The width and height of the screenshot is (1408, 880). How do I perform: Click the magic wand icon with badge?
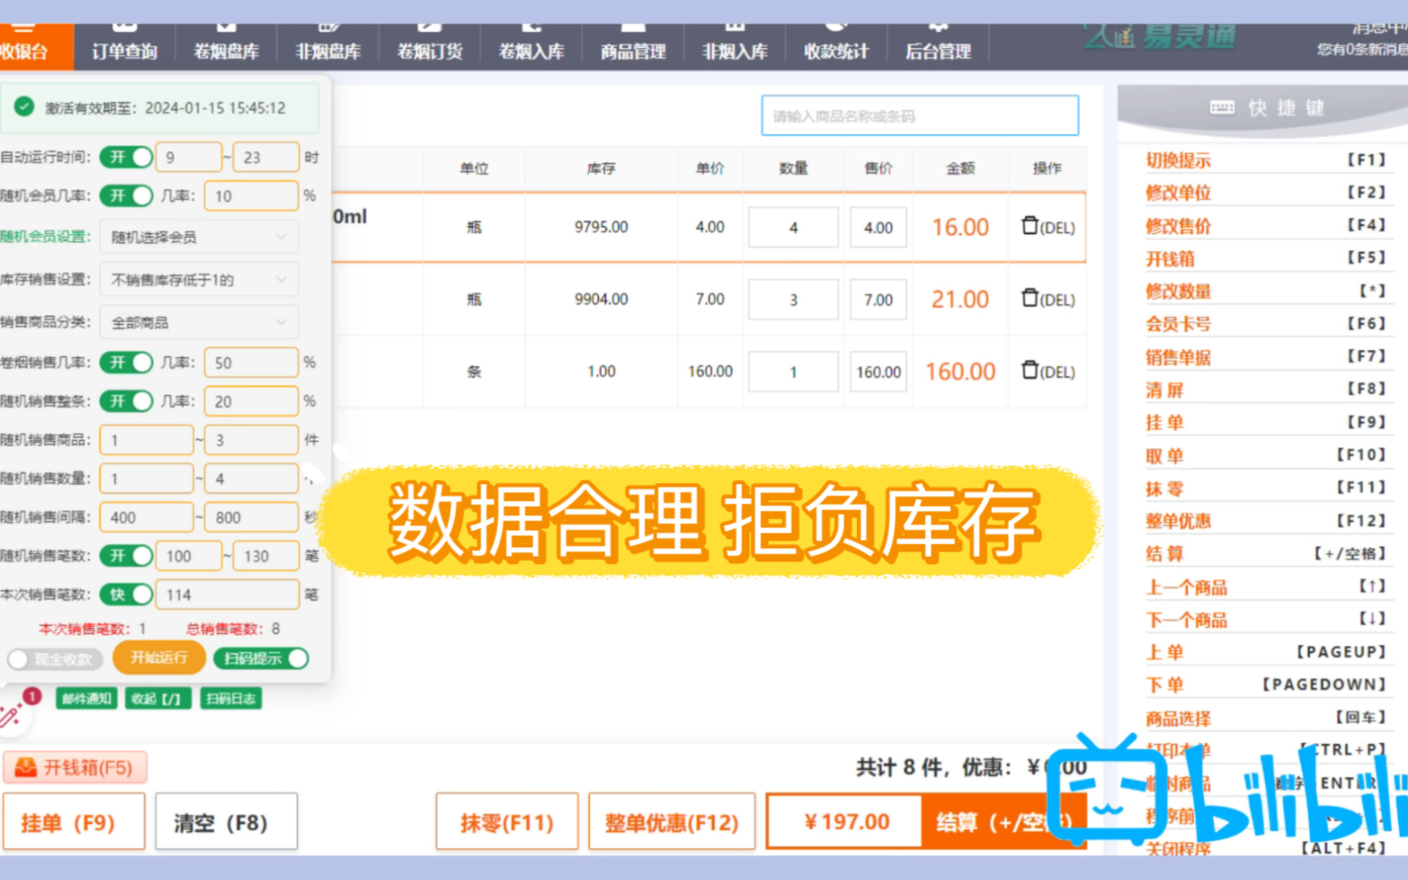click(x=12, y=713)
